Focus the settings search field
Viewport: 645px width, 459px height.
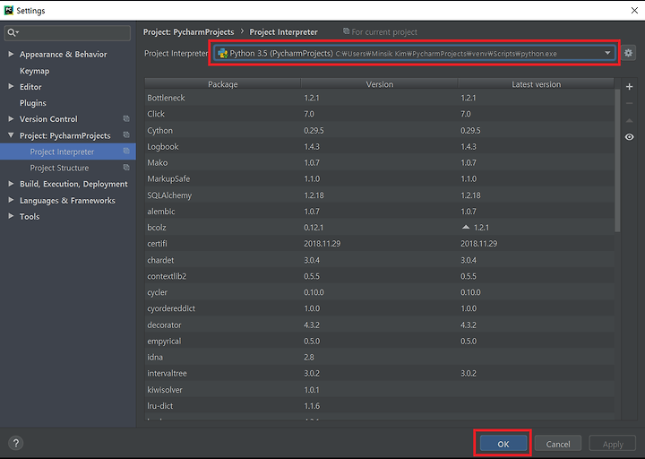click(67, 32)
